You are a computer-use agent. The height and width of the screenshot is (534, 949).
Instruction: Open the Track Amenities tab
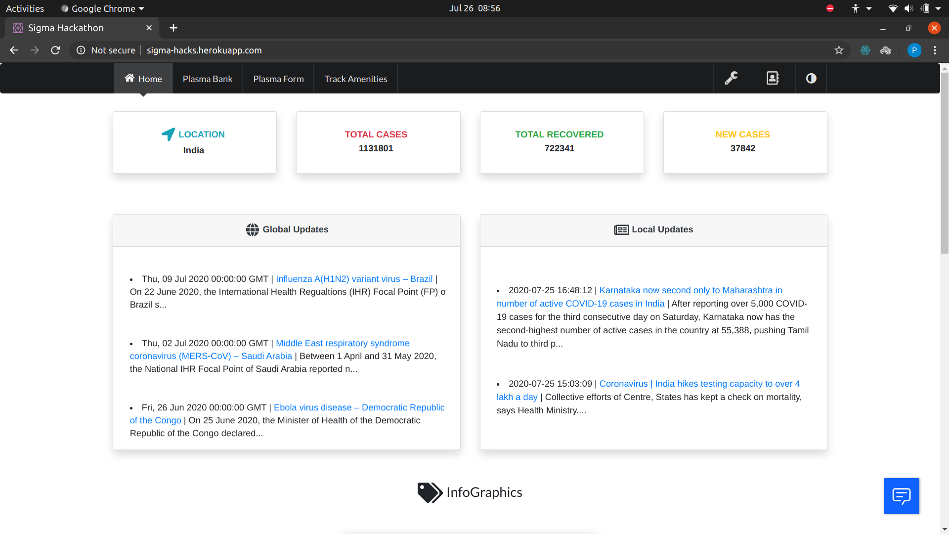[355, 79]
